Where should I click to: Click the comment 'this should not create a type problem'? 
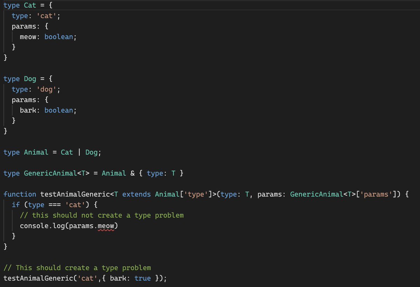coord(102,215)
